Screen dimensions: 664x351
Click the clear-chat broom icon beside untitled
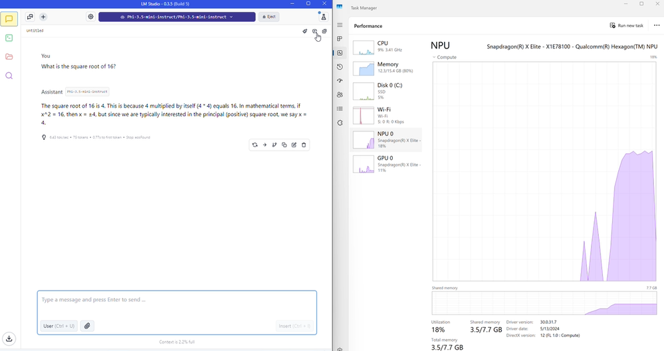[304, 31]
